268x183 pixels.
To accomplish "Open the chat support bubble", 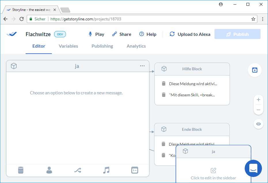I will [x=253, y=168].
